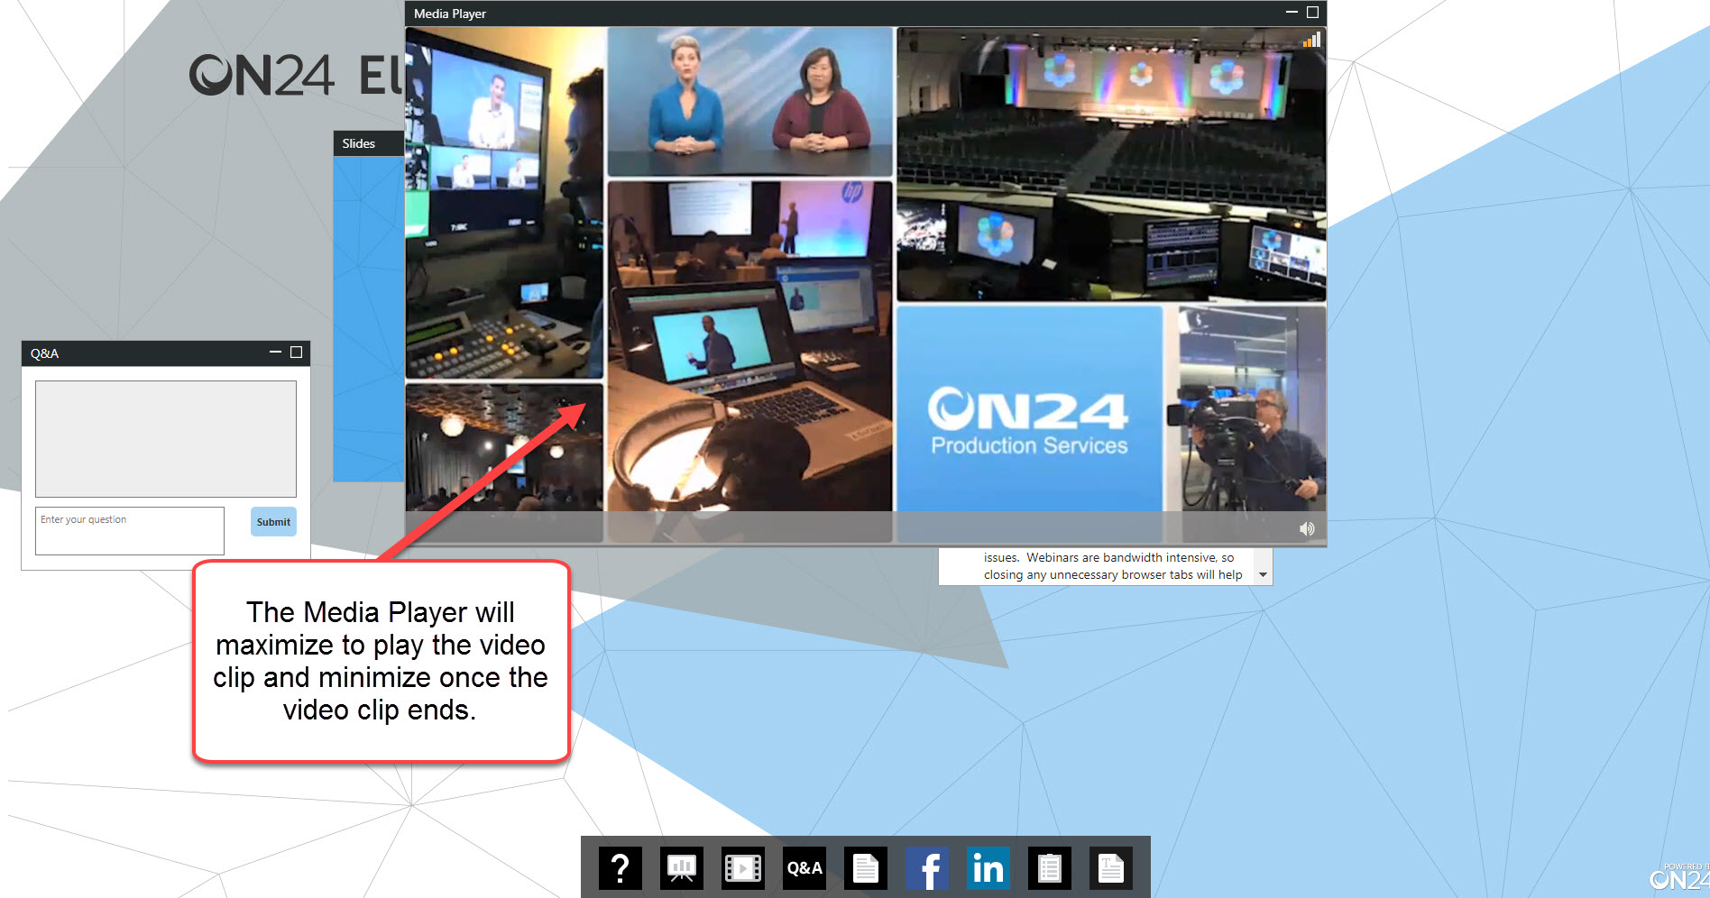Viewport: 1710px width, 898px height.
Task: Open the document resources widget icon
Action: tap(866, 868)
